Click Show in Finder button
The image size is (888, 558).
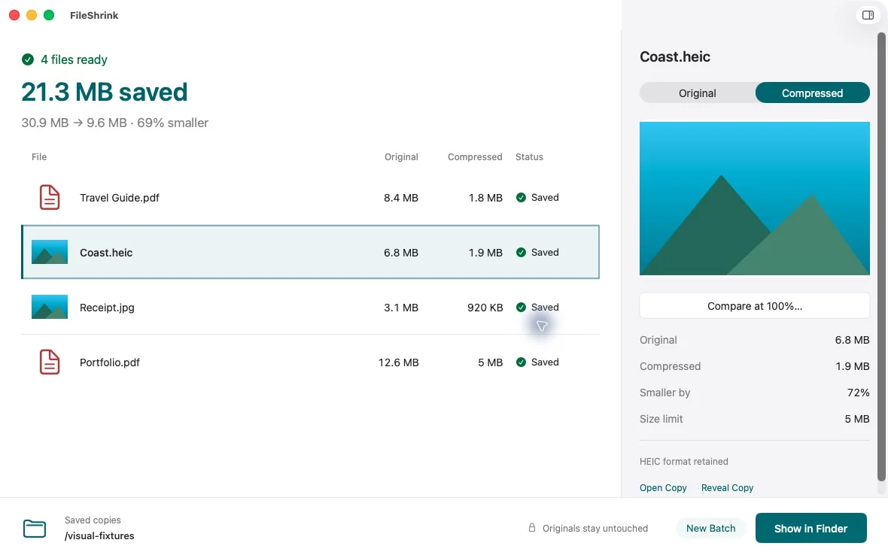(x=811, y=528)
